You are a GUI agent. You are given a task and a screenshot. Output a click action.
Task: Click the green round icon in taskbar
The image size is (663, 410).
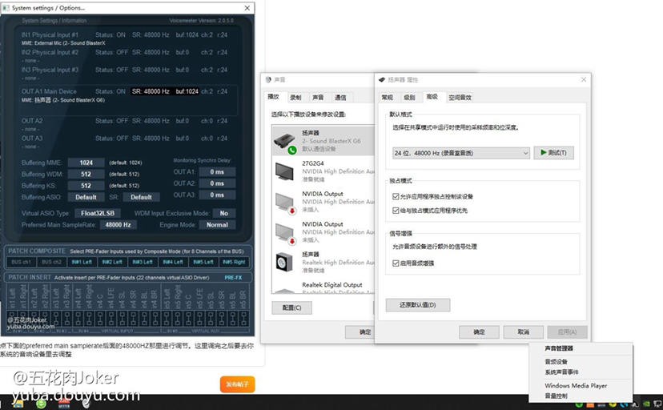tap(42, 404)
